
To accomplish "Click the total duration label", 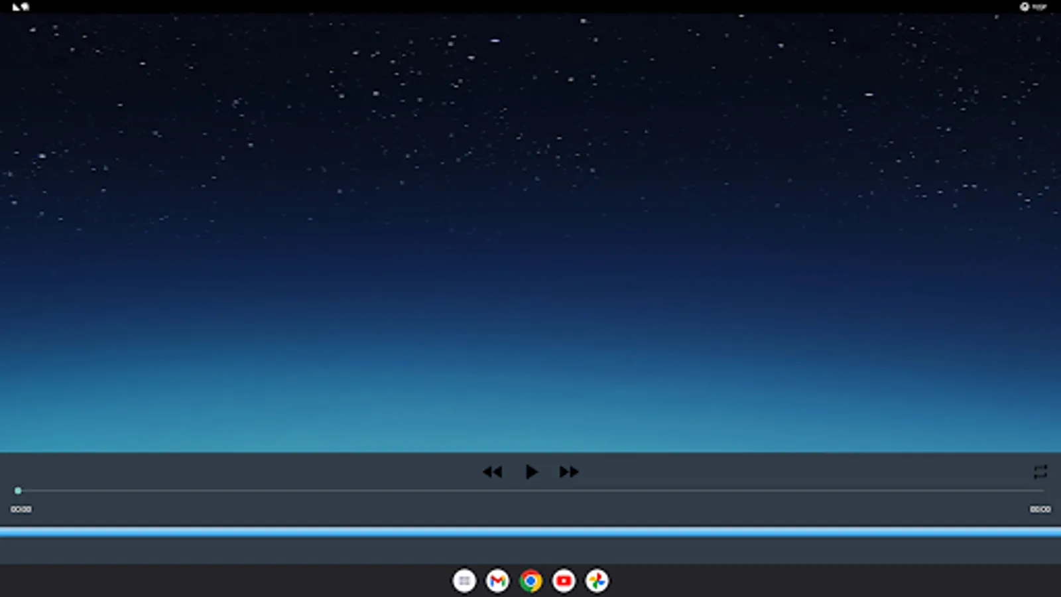I will [x=1040, y=509].
